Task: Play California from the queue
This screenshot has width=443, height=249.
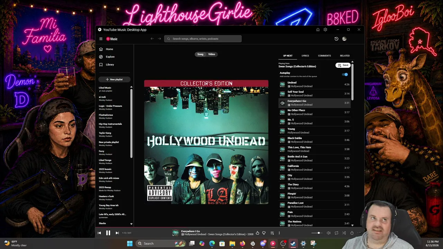Action: click(x=314, y=168)
